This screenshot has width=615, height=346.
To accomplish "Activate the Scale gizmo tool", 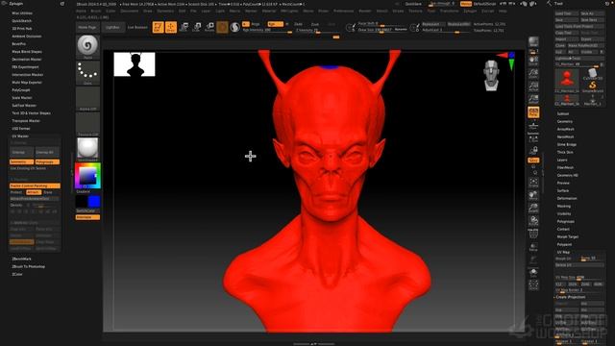I will pyautogui.click(x=197, y=27).
